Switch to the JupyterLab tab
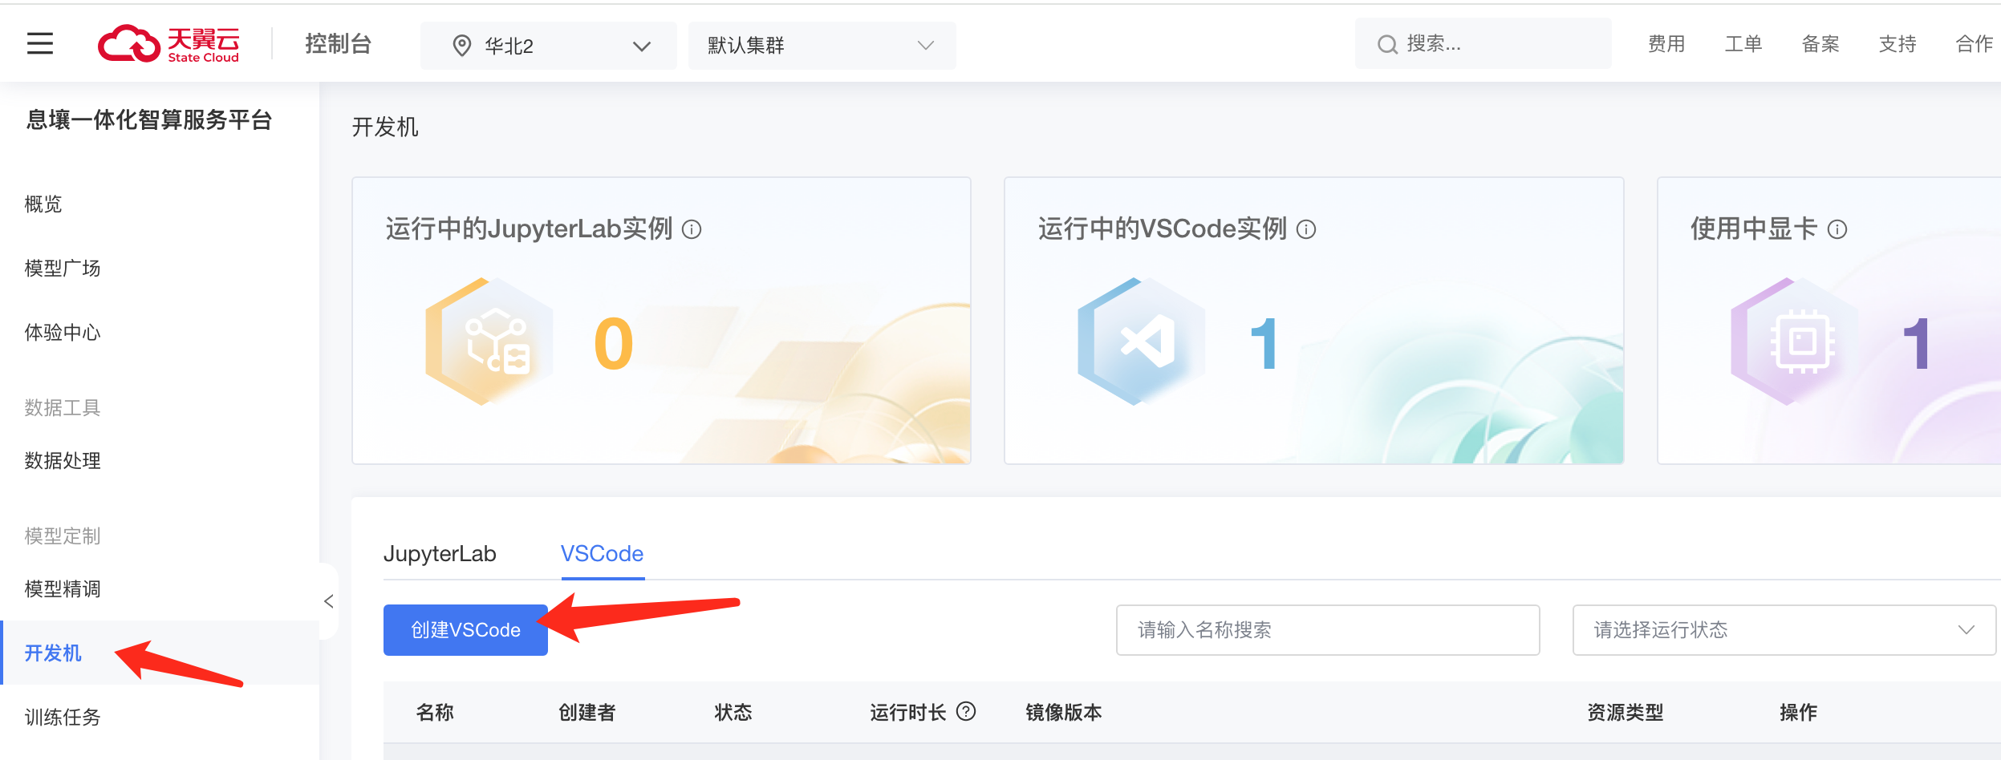 tap(440, 554)
